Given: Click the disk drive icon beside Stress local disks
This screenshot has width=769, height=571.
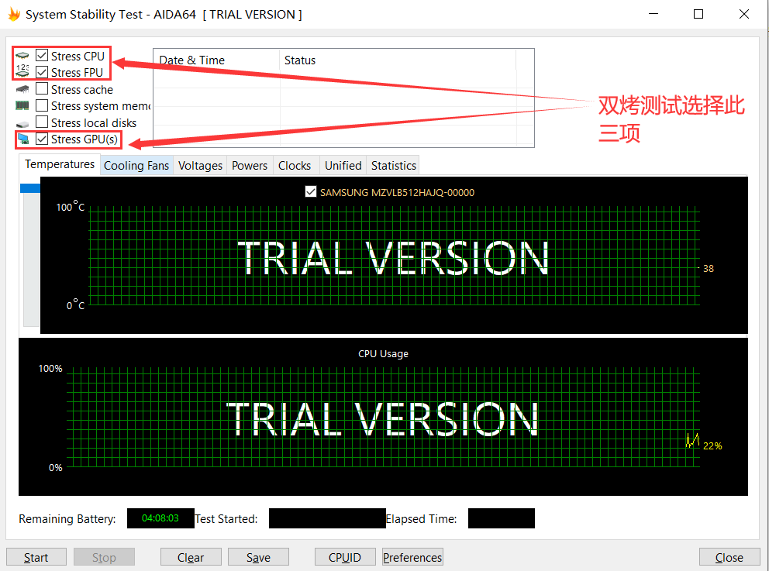Looking at the screenshot, I should pyautogui.click(x=22, y=123).
